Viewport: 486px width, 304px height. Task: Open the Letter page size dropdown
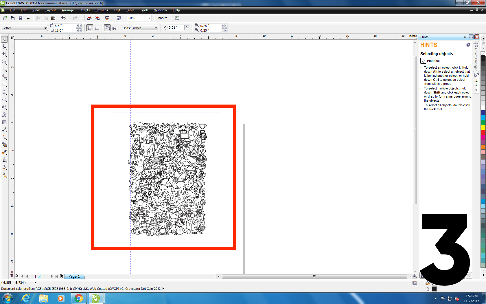(45, 28)
